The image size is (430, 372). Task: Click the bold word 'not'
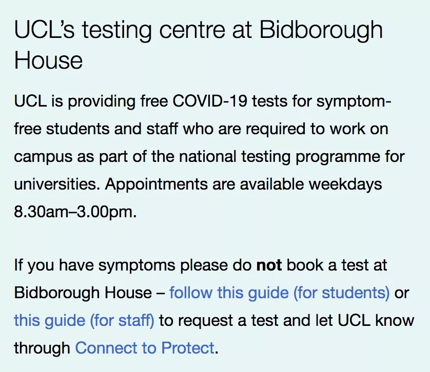[269, 265]
